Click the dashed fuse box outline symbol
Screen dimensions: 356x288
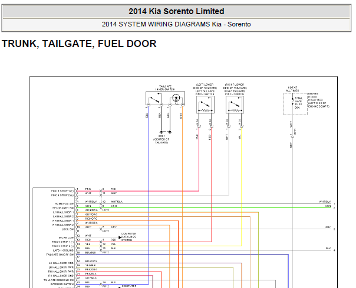(x=295, y=104)
